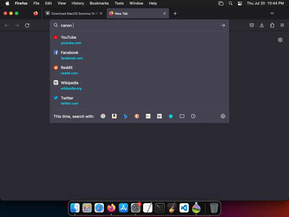Search in History clock icon
289x217 pixels.
point(193,116)
